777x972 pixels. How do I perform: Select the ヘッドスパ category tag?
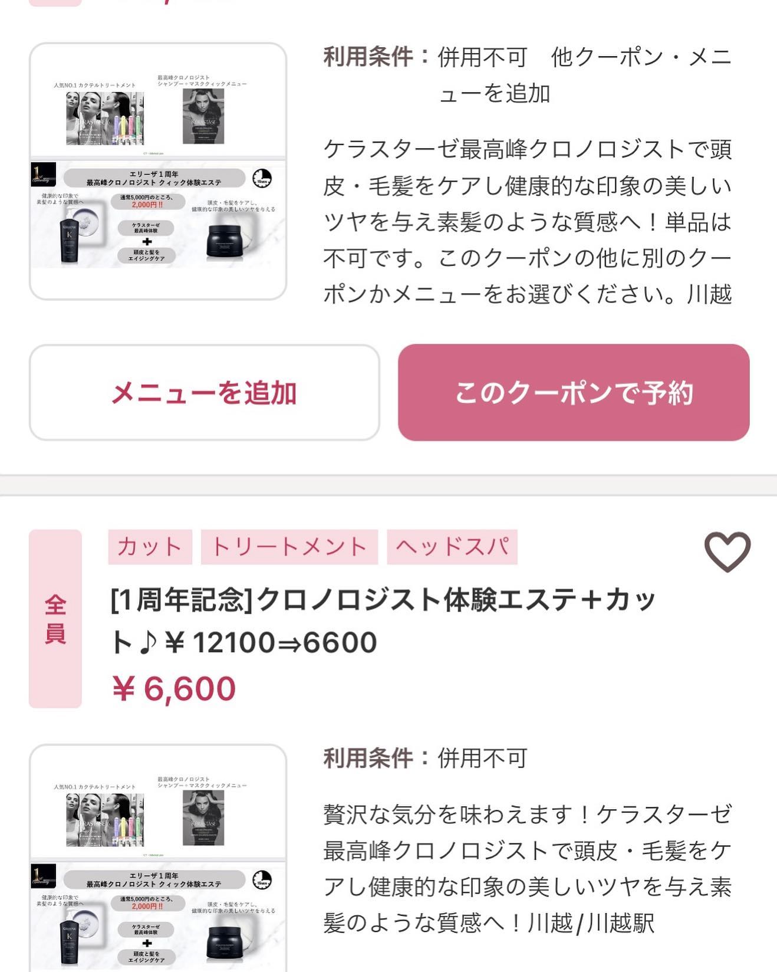click(x=452, y=547)
